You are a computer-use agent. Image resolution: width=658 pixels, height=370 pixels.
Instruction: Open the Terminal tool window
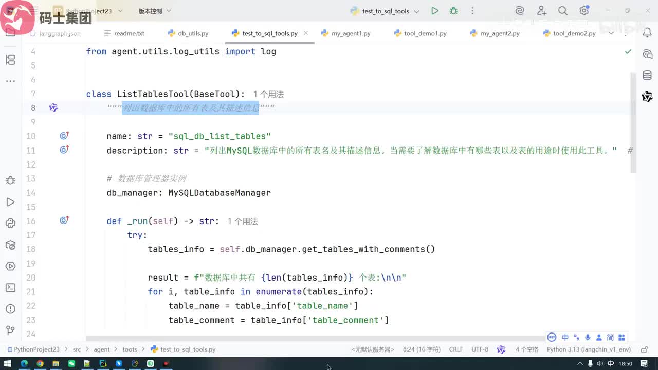pyautogui.click(x=10, y=288)
